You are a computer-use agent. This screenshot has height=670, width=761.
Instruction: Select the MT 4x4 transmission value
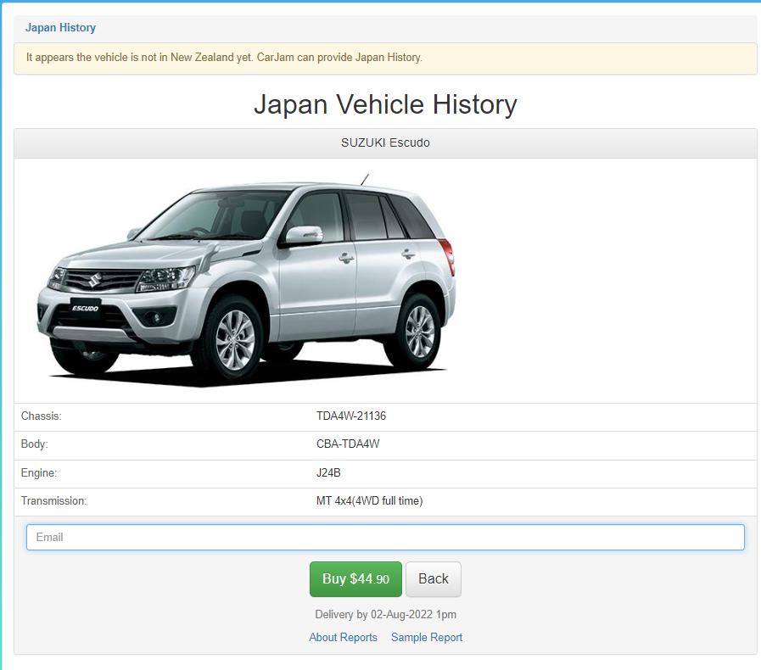(x=369, y=501)
